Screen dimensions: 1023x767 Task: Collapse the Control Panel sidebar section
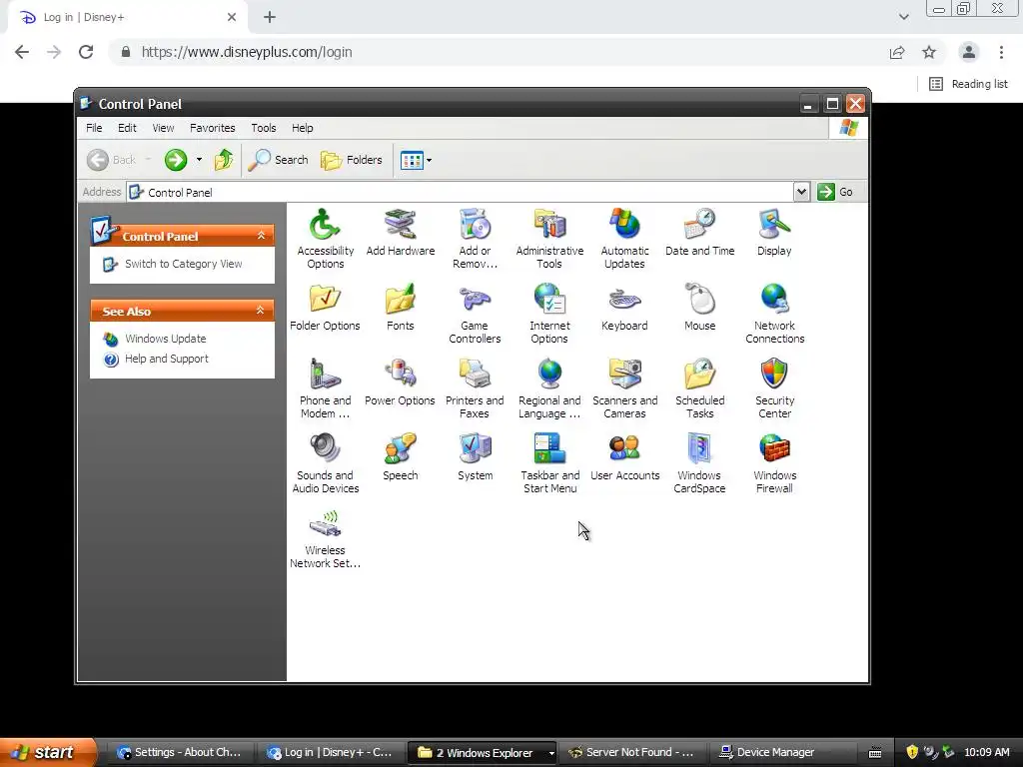tap(261, 236)
